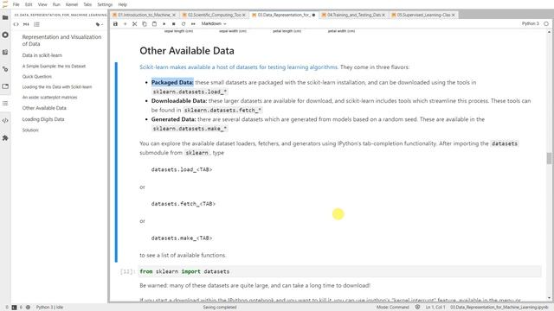Screen dimensions: 554x311
Task: Click the shield trust icon in status bar
Action: [x=417, y=308]
